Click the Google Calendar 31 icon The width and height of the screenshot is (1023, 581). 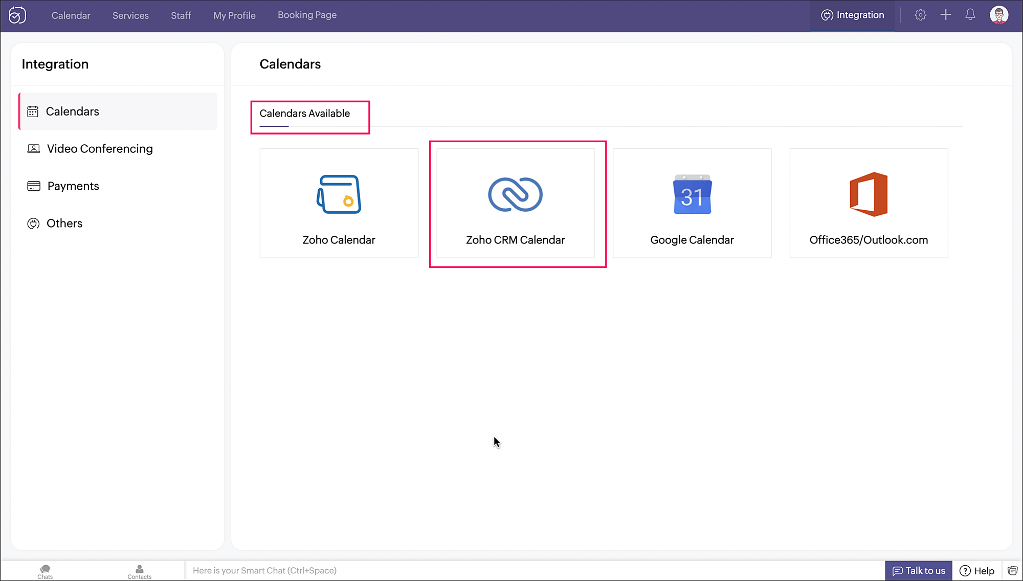[692, 194]
